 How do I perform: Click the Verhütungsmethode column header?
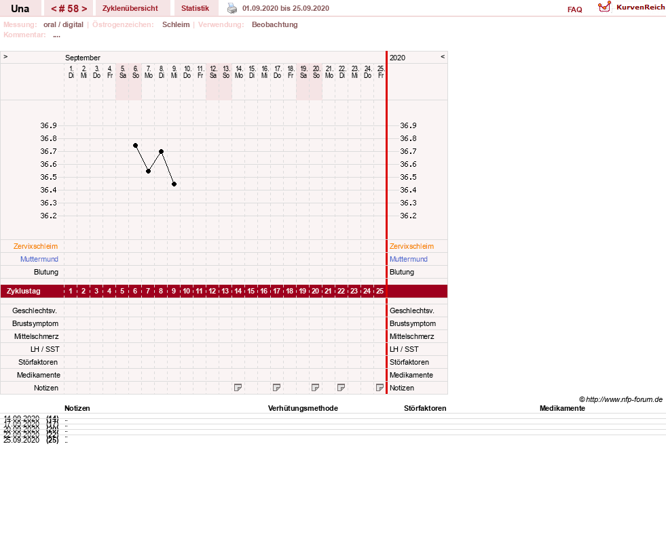pos(303,408)
